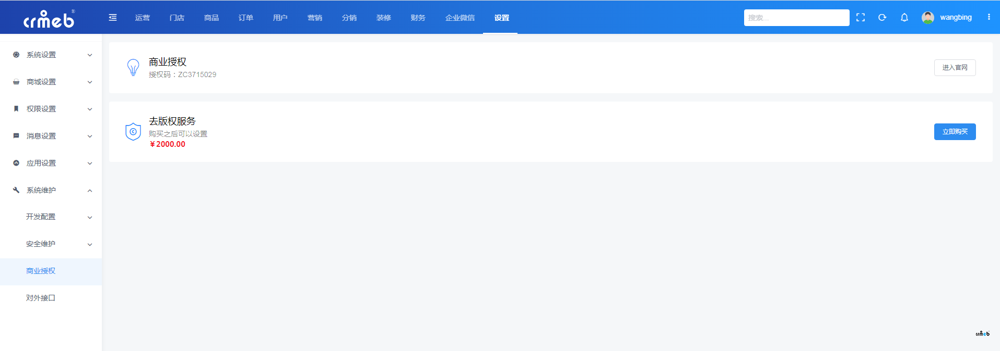Image resolution: width=1000 pixels, height=351 pixels.
Task: Focus the search input field
Action: (x=796, y=18)
